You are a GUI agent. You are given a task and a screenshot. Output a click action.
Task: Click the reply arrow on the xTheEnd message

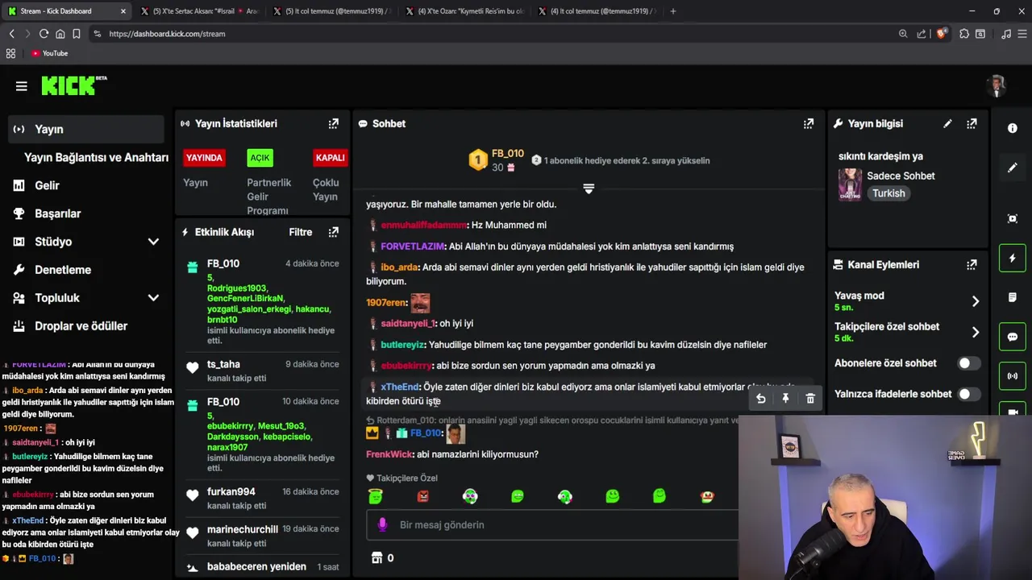point(760,398)
